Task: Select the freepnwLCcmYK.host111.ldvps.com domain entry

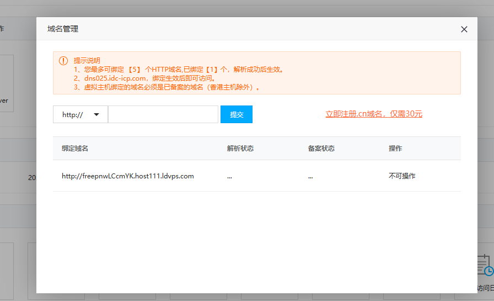Action: 128,176
